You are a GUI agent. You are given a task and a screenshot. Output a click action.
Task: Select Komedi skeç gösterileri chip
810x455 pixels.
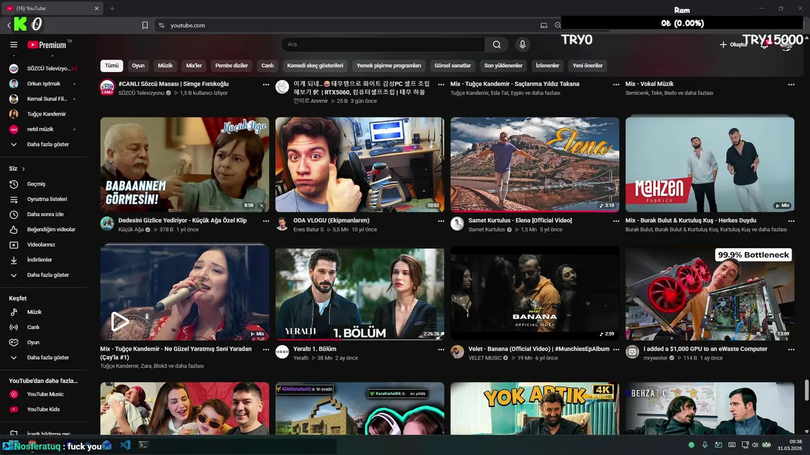(315, 66)
